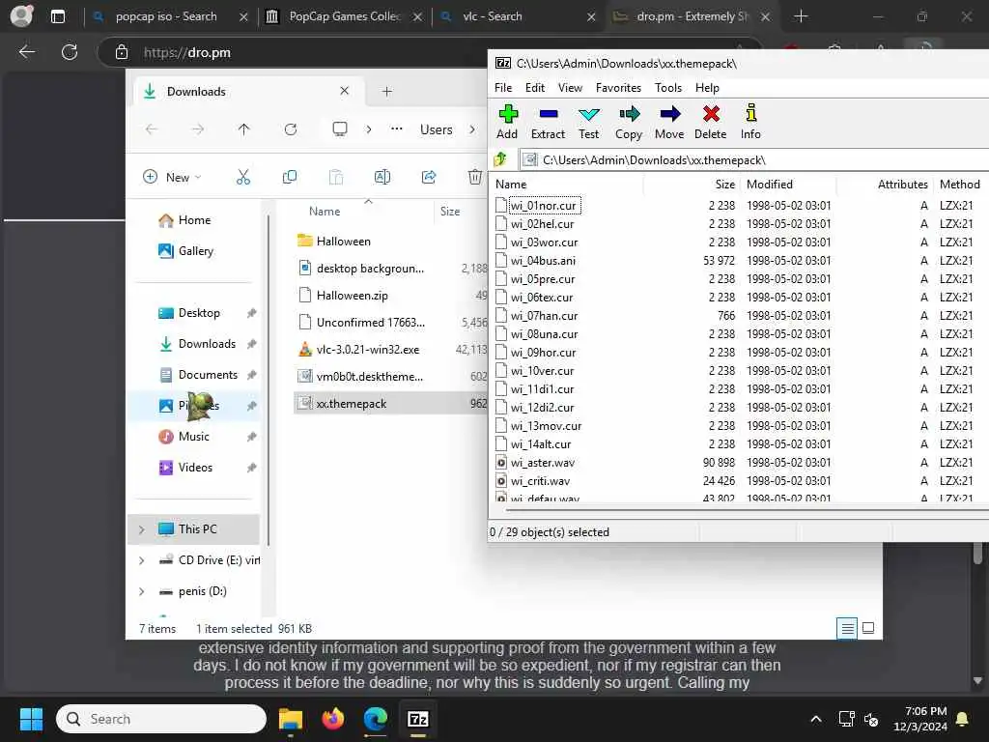
Task: Select wi_07han.cur in the archive
Action: click(x=544, y=316)
